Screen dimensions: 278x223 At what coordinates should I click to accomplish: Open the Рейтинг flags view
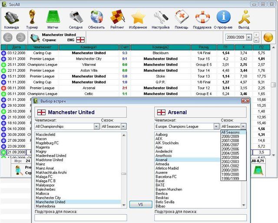[x=117, y=20]
